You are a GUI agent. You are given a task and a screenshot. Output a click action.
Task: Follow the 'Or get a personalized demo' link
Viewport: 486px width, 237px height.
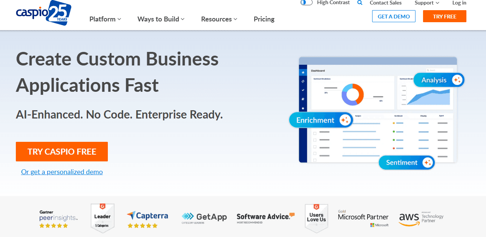[62, 172]
